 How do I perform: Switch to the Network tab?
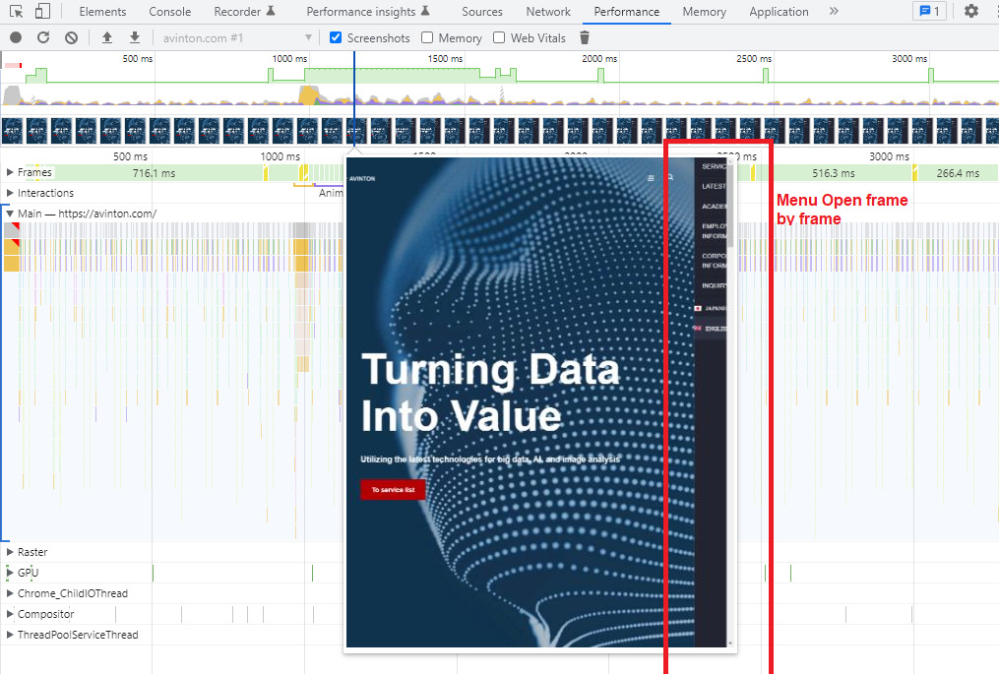pos(548,12)
